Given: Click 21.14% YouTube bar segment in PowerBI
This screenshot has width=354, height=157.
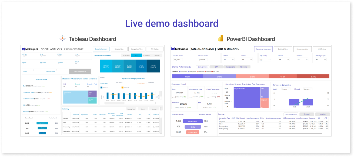Looking at the screenshot, I should [x=313, y=76].
